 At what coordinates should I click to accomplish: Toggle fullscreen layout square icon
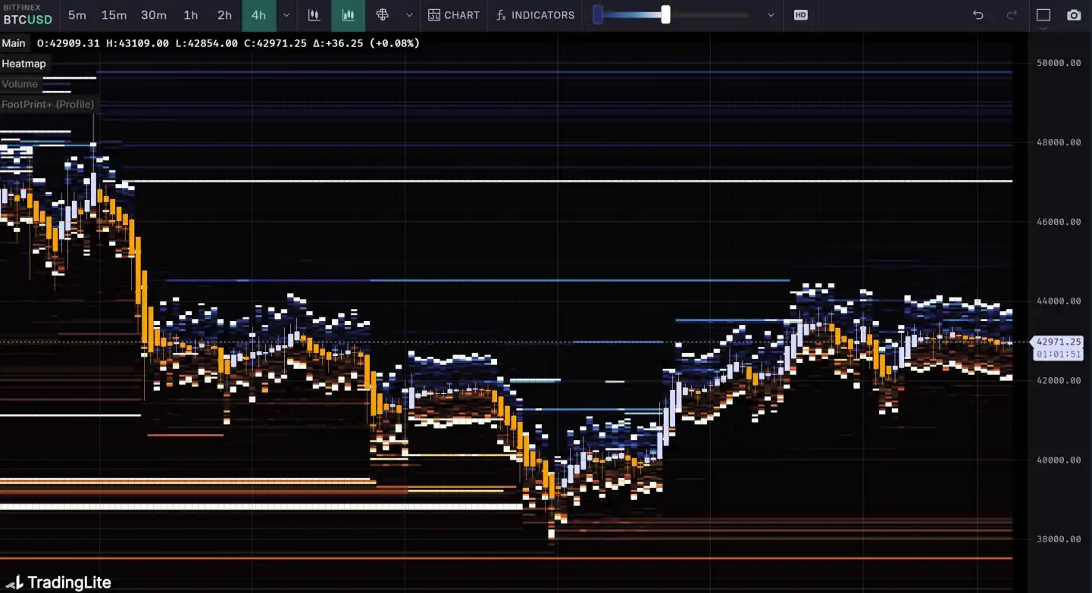(x=1044, y=15)
